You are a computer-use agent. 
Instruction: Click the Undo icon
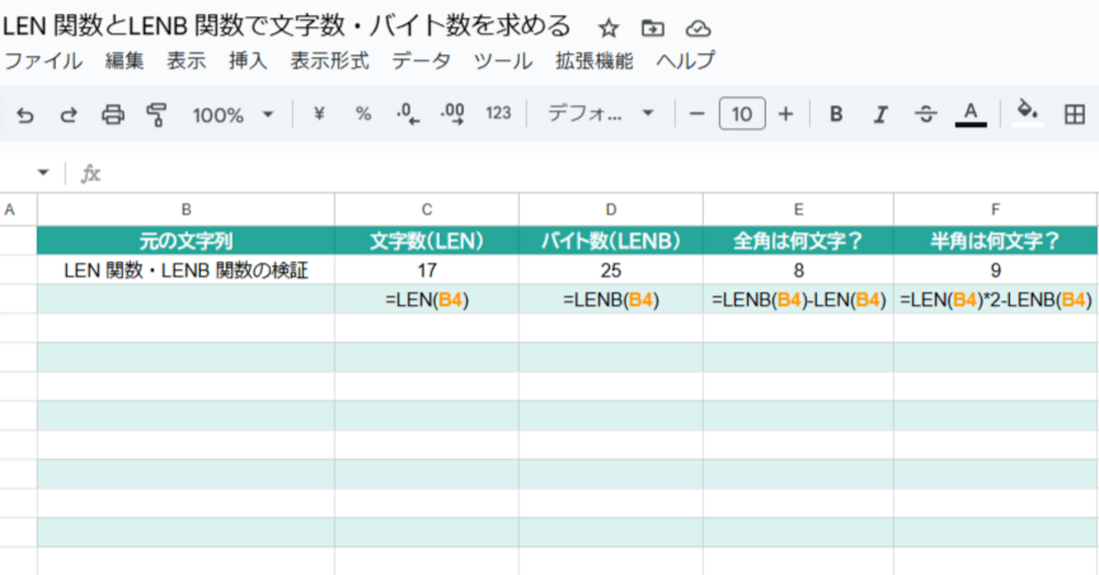click(x=24, y=113)
